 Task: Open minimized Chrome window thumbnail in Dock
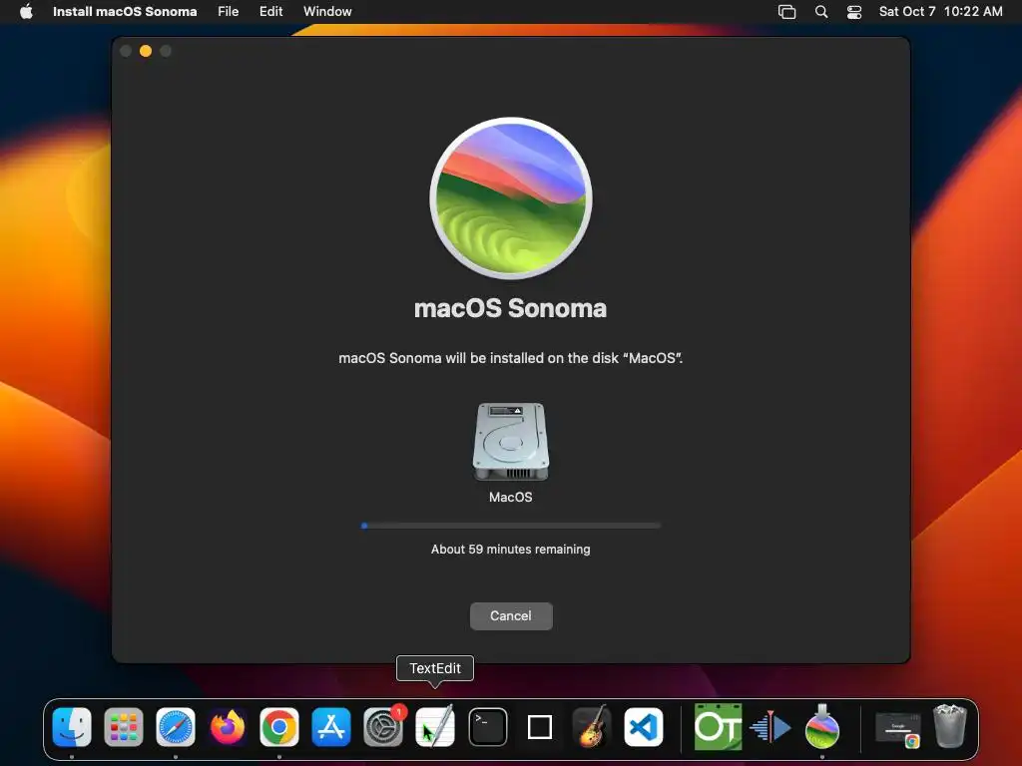click(x=897, y=729)
